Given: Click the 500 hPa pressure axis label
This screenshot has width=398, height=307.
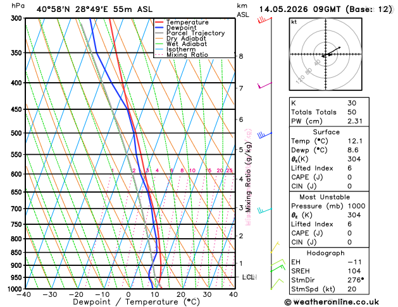Looking at the screenshot, I should tap(18, 133).
